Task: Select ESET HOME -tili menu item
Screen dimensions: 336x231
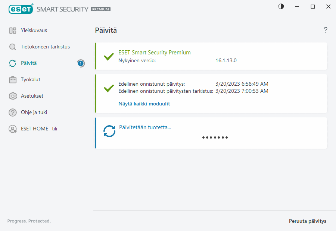Action: pyautogui.click(x=39, y=129)
